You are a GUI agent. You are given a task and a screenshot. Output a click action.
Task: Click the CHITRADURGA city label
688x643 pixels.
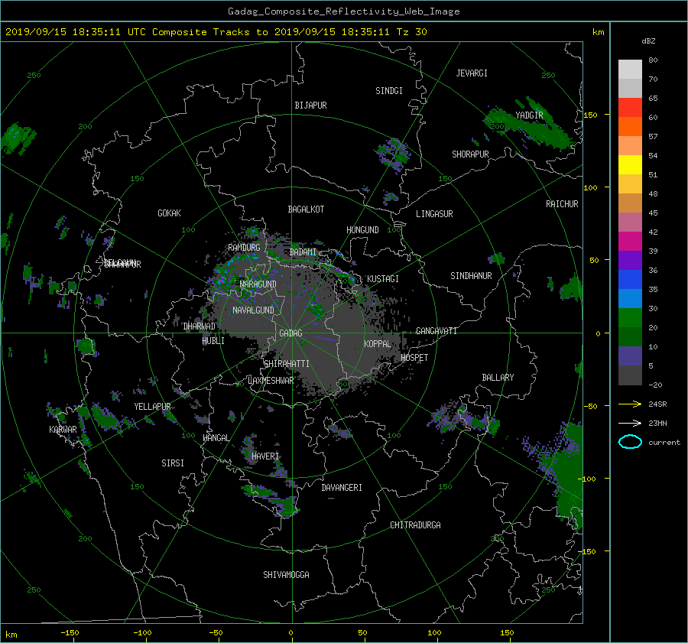pos(415,525)
